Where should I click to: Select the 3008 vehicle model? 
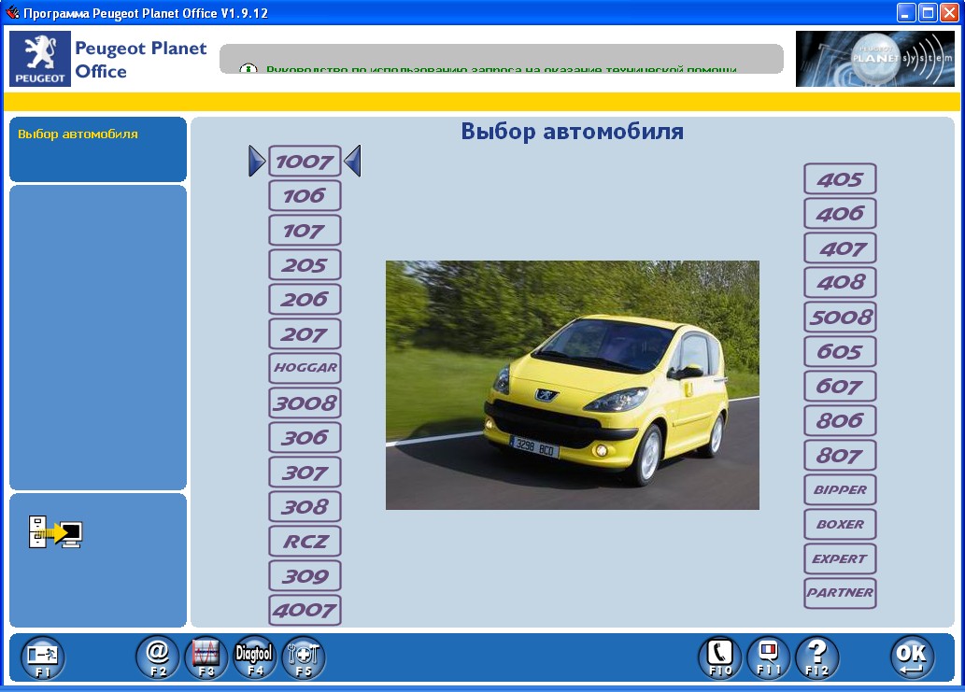305,402
